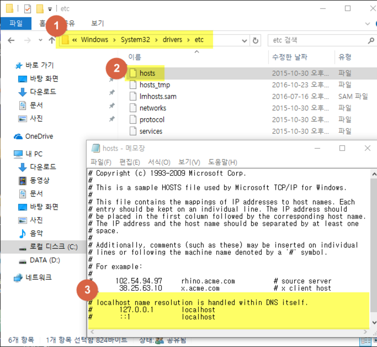Screen dimensions: 377x347
Task: Select the hosts_tmp file
Action: pos(154,85)
